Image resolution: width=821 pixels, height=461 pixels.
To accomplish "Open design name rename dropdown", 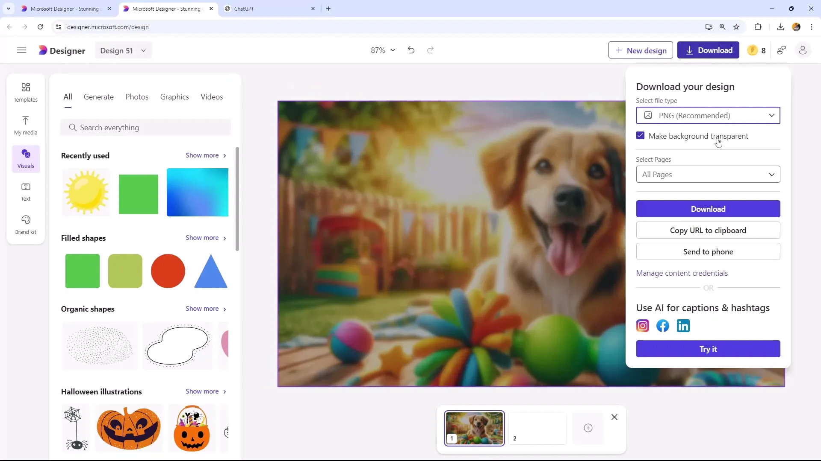I will click(x=143, y=51).
